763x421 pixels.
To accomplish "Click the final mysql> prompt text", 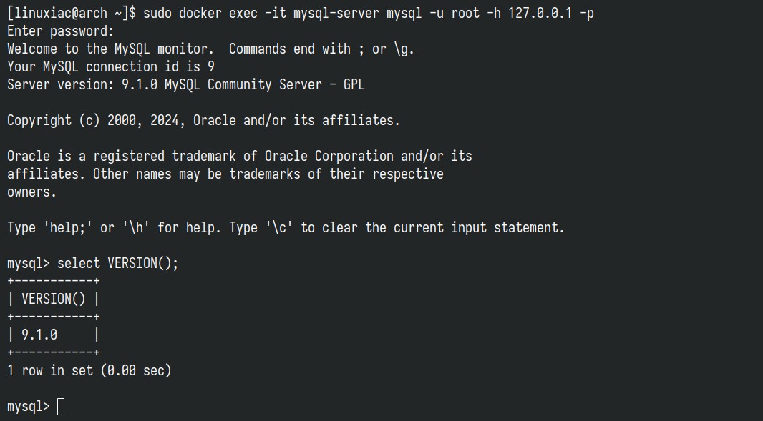I will click(x=28, y=407).
